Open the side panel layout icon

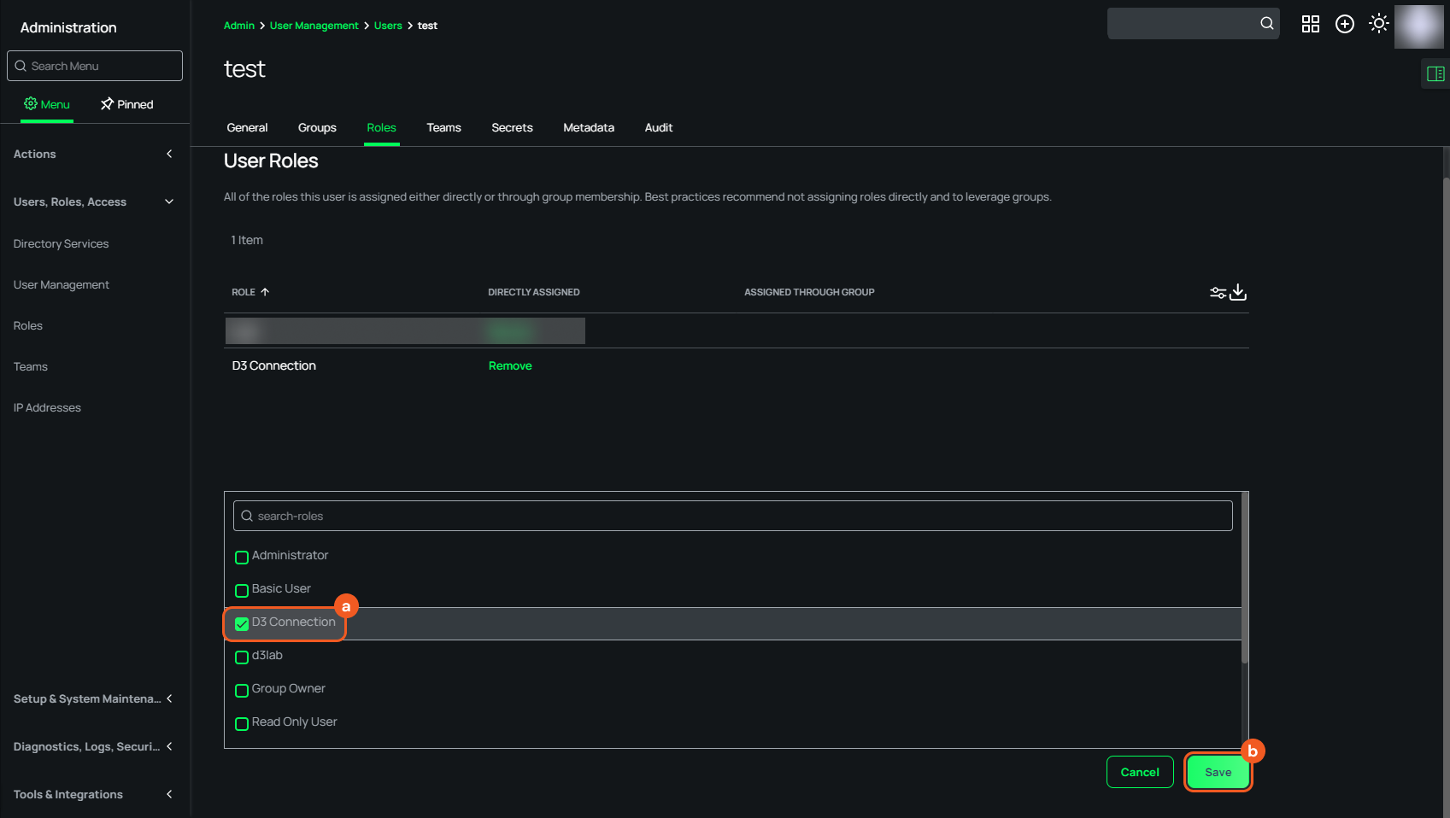pos(1435,74)
